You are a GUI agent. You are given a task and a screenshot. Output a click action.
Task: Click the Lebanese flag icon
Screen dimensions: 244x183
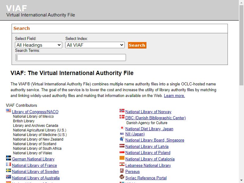(x=122, y=164)
